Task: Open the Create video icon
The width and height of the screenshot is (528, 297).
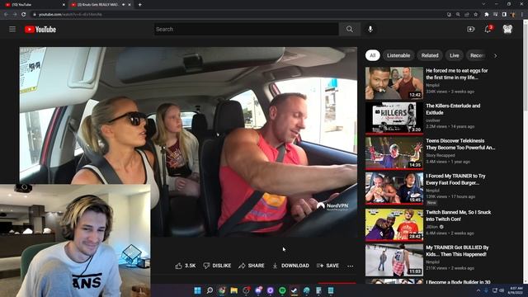Action: click(x=471, y=30)
